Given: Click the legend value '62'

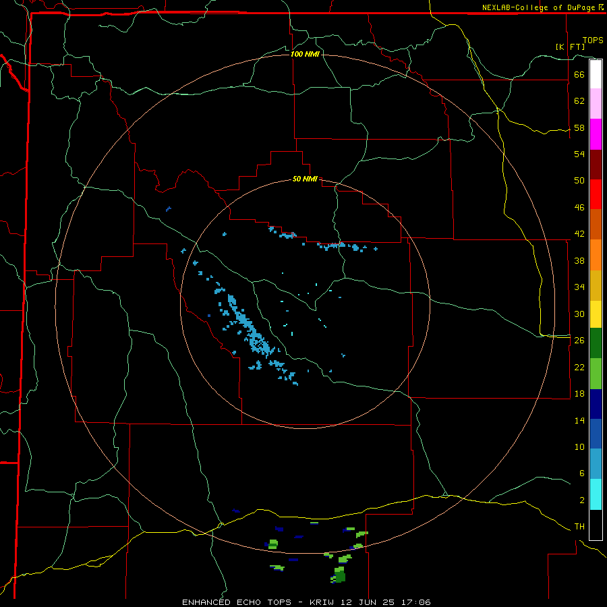Looking at the screenshot, I should [579, 100].
